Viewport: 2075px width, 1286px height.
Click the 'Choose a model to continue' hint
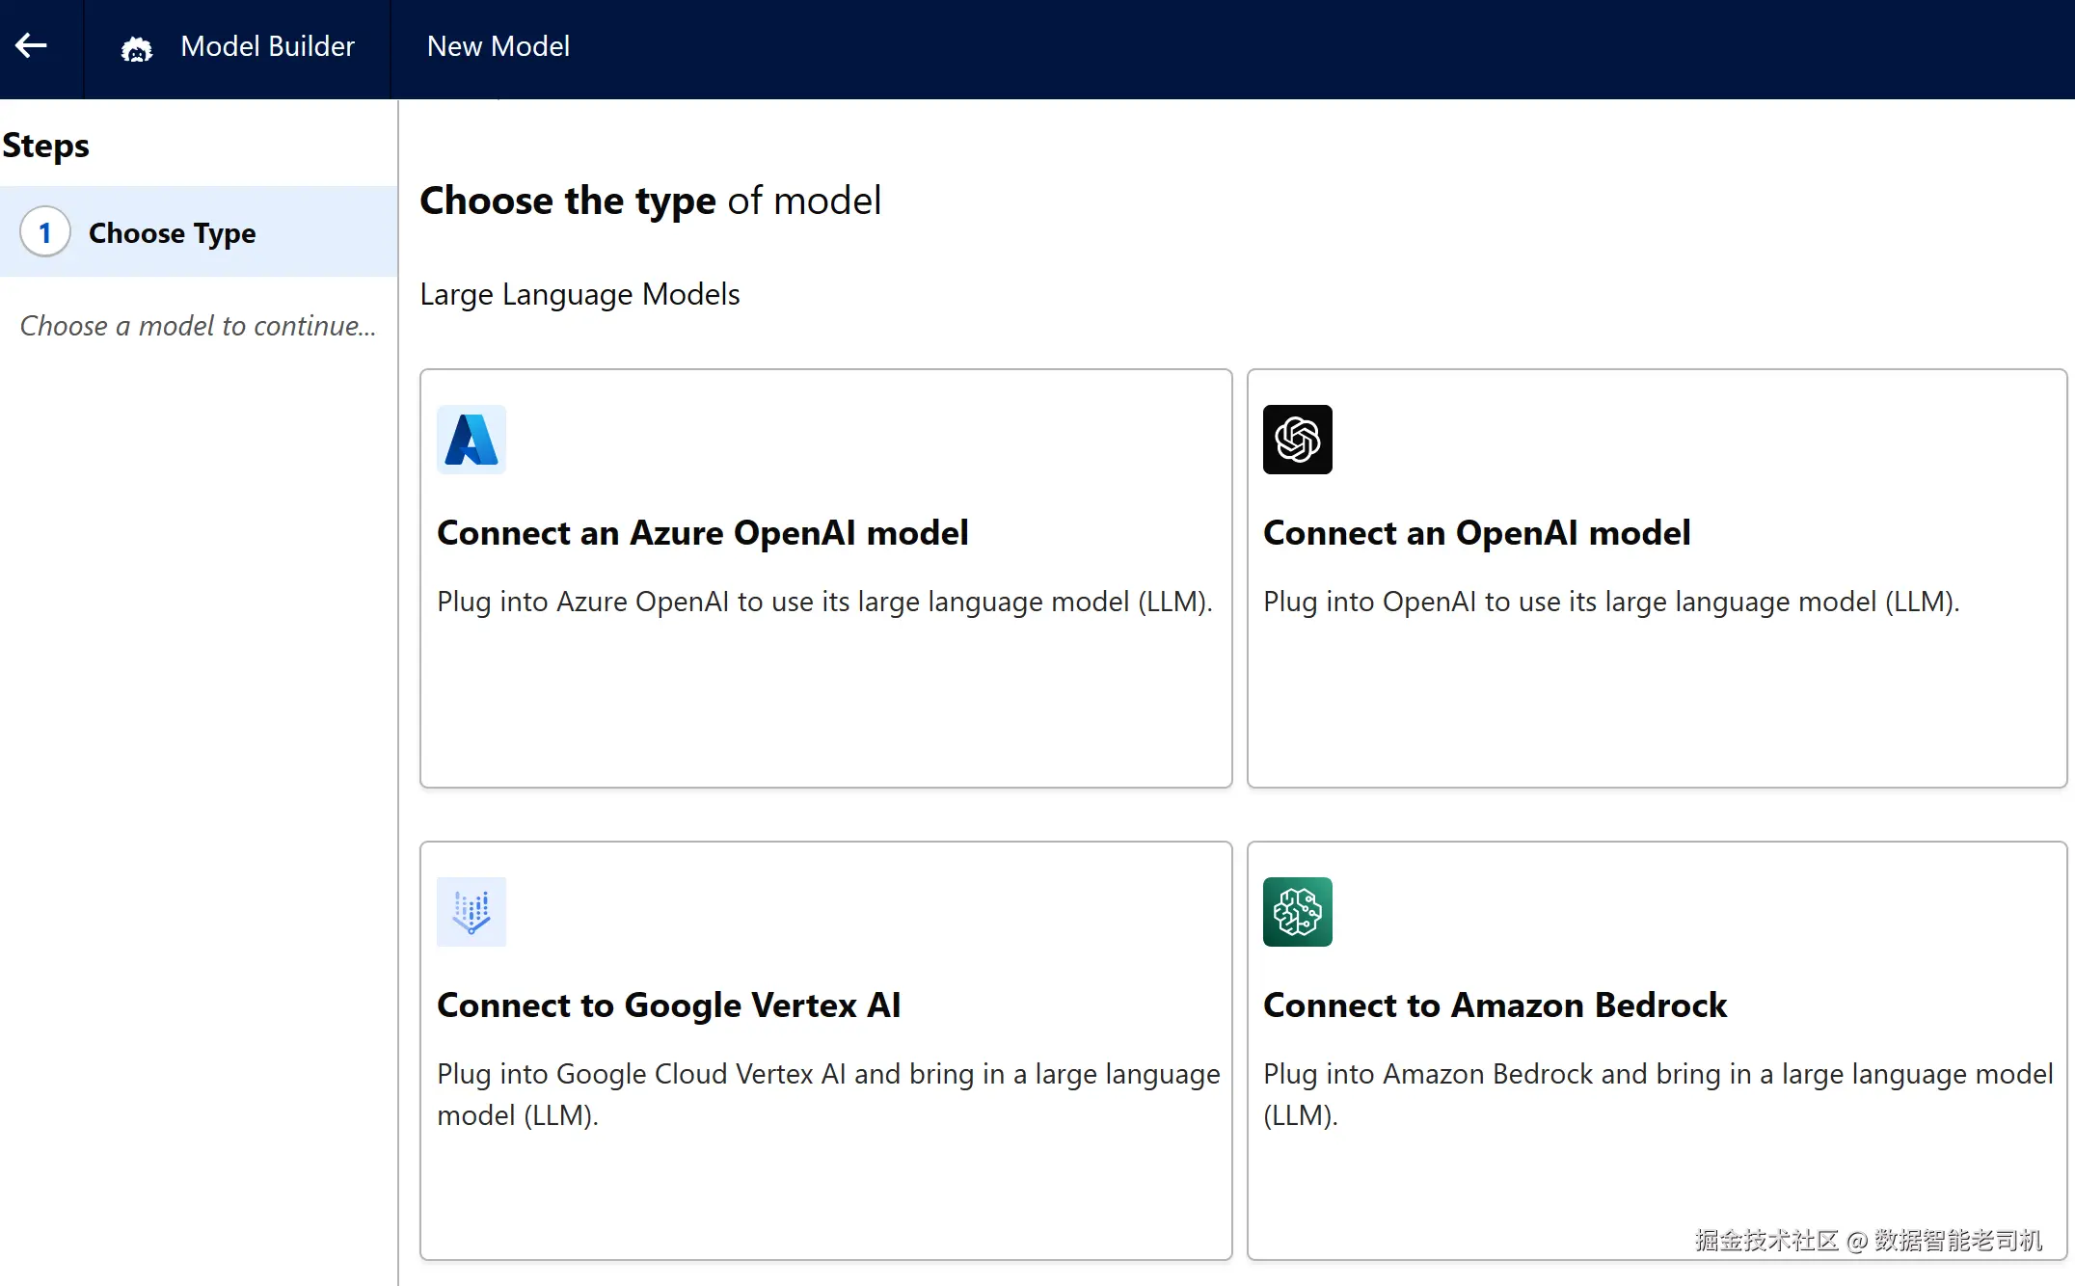point(198,326)
